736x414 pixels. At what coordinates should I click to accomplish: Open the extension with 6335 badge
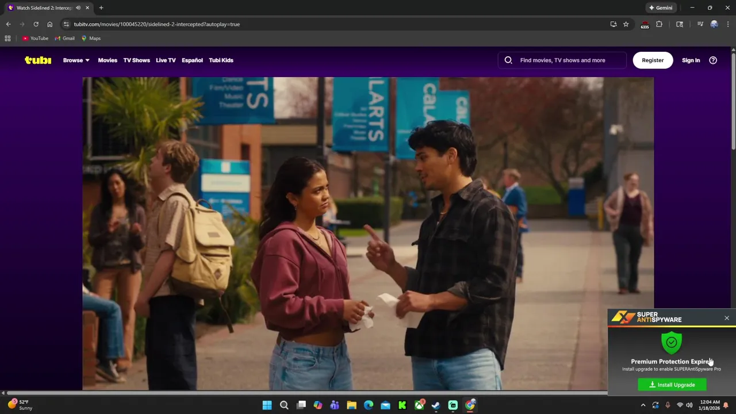coord(645,24)
